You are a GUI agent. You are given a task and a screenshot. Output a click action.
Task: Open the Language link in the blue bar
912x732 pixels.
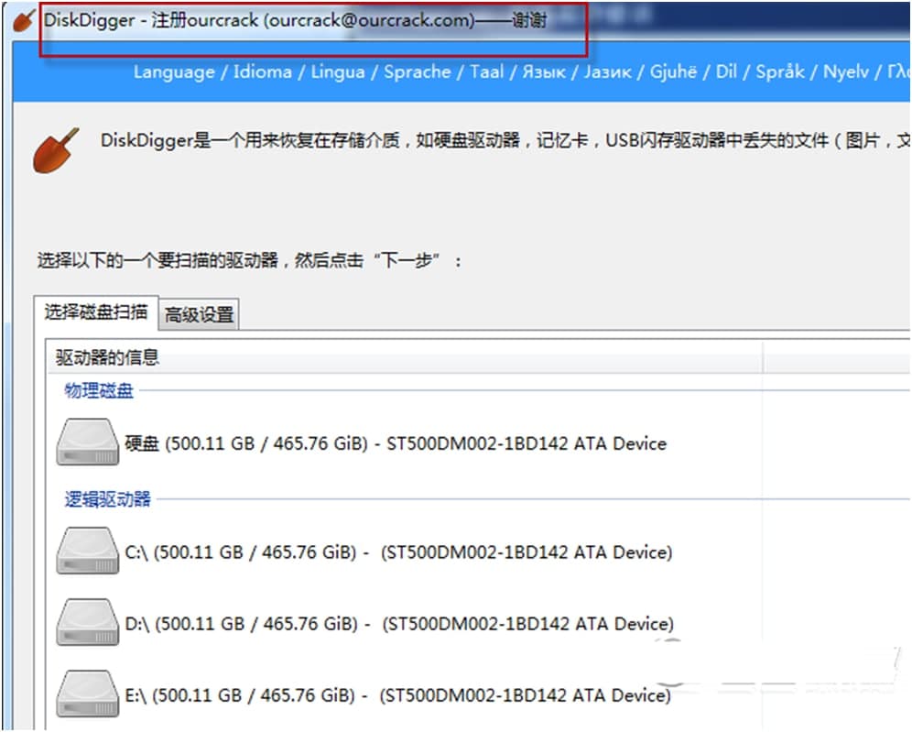[x=172, y=72]
